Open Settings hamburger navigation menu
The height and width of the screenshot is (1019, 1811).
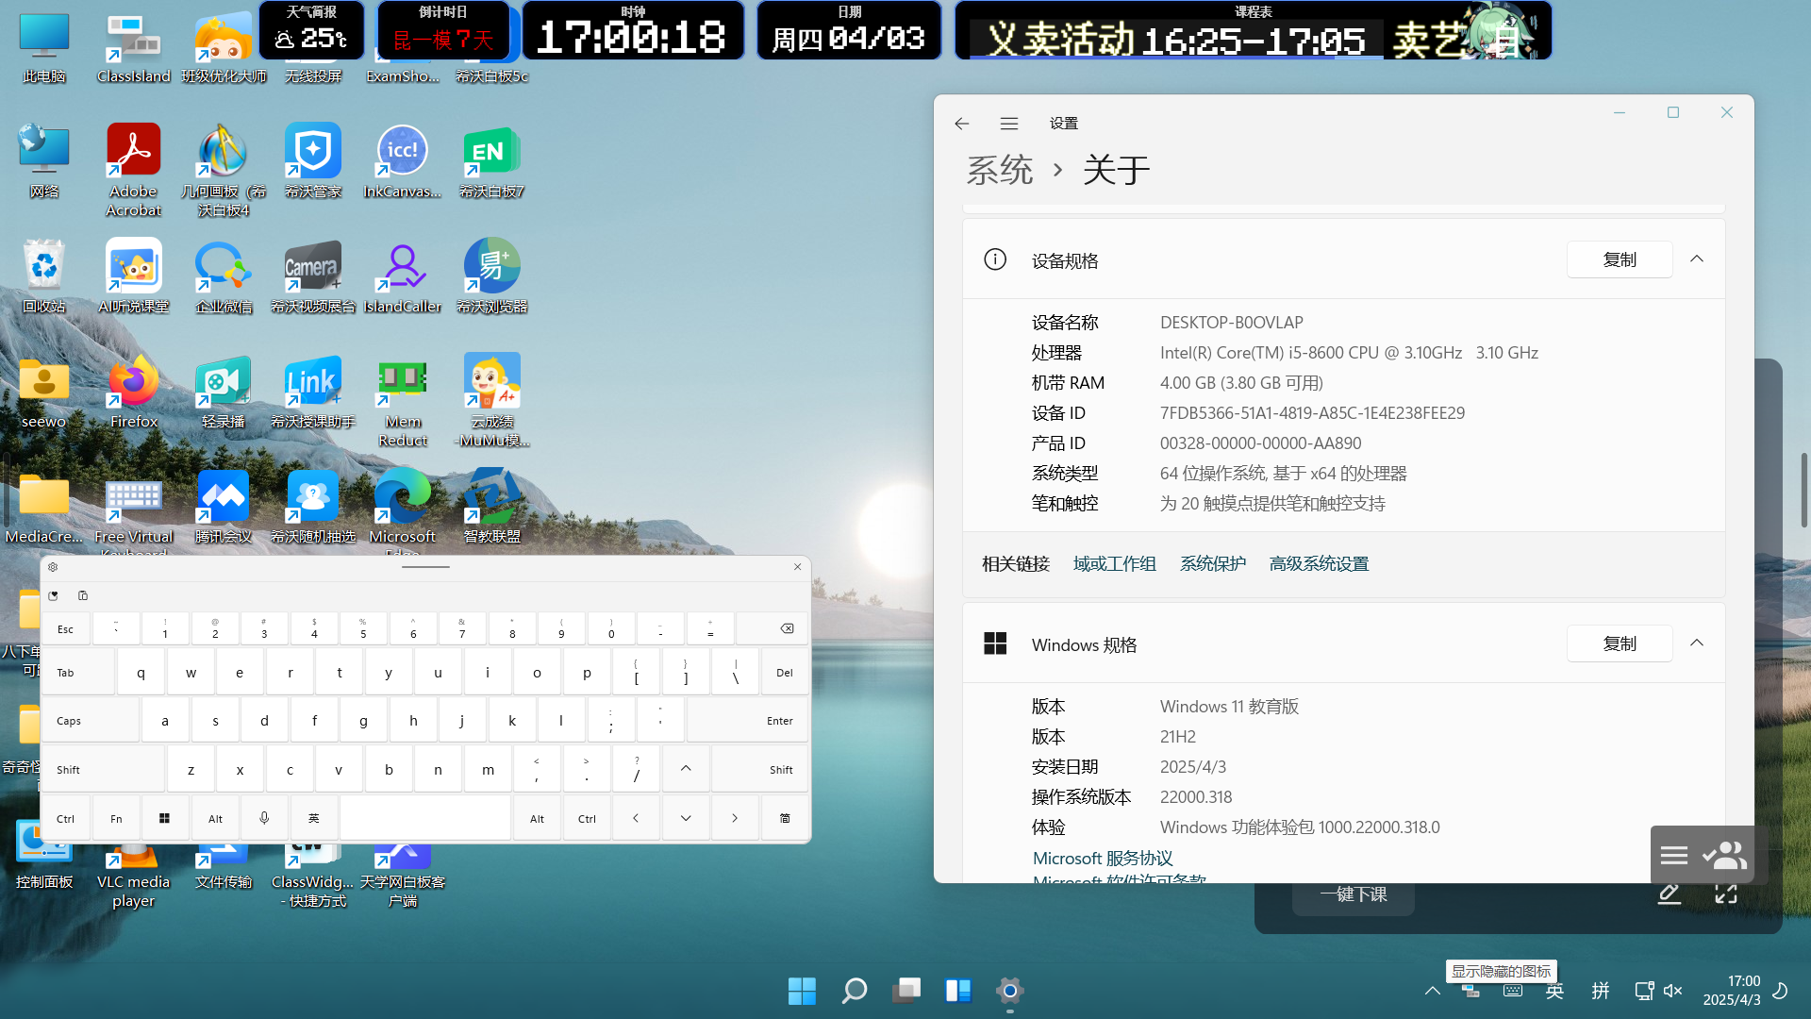pos(1009,124)
